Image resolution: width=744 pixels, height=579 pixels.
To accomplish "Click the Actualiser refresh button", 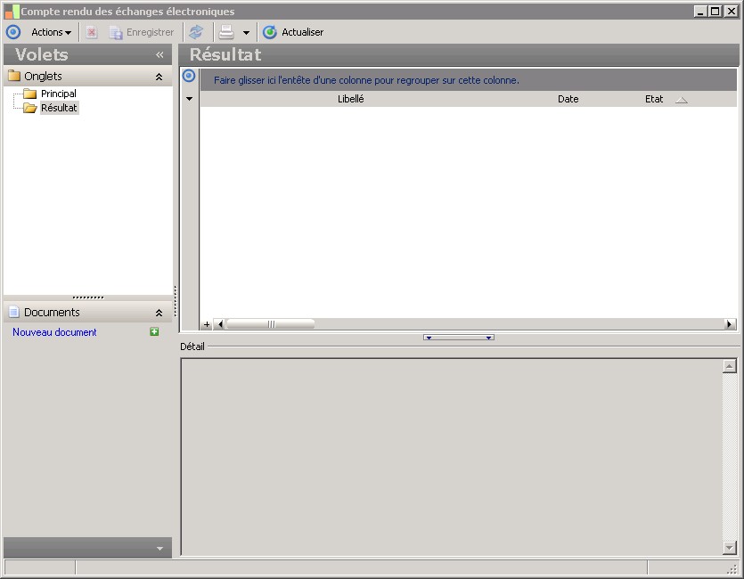I will tap(293, 32).
